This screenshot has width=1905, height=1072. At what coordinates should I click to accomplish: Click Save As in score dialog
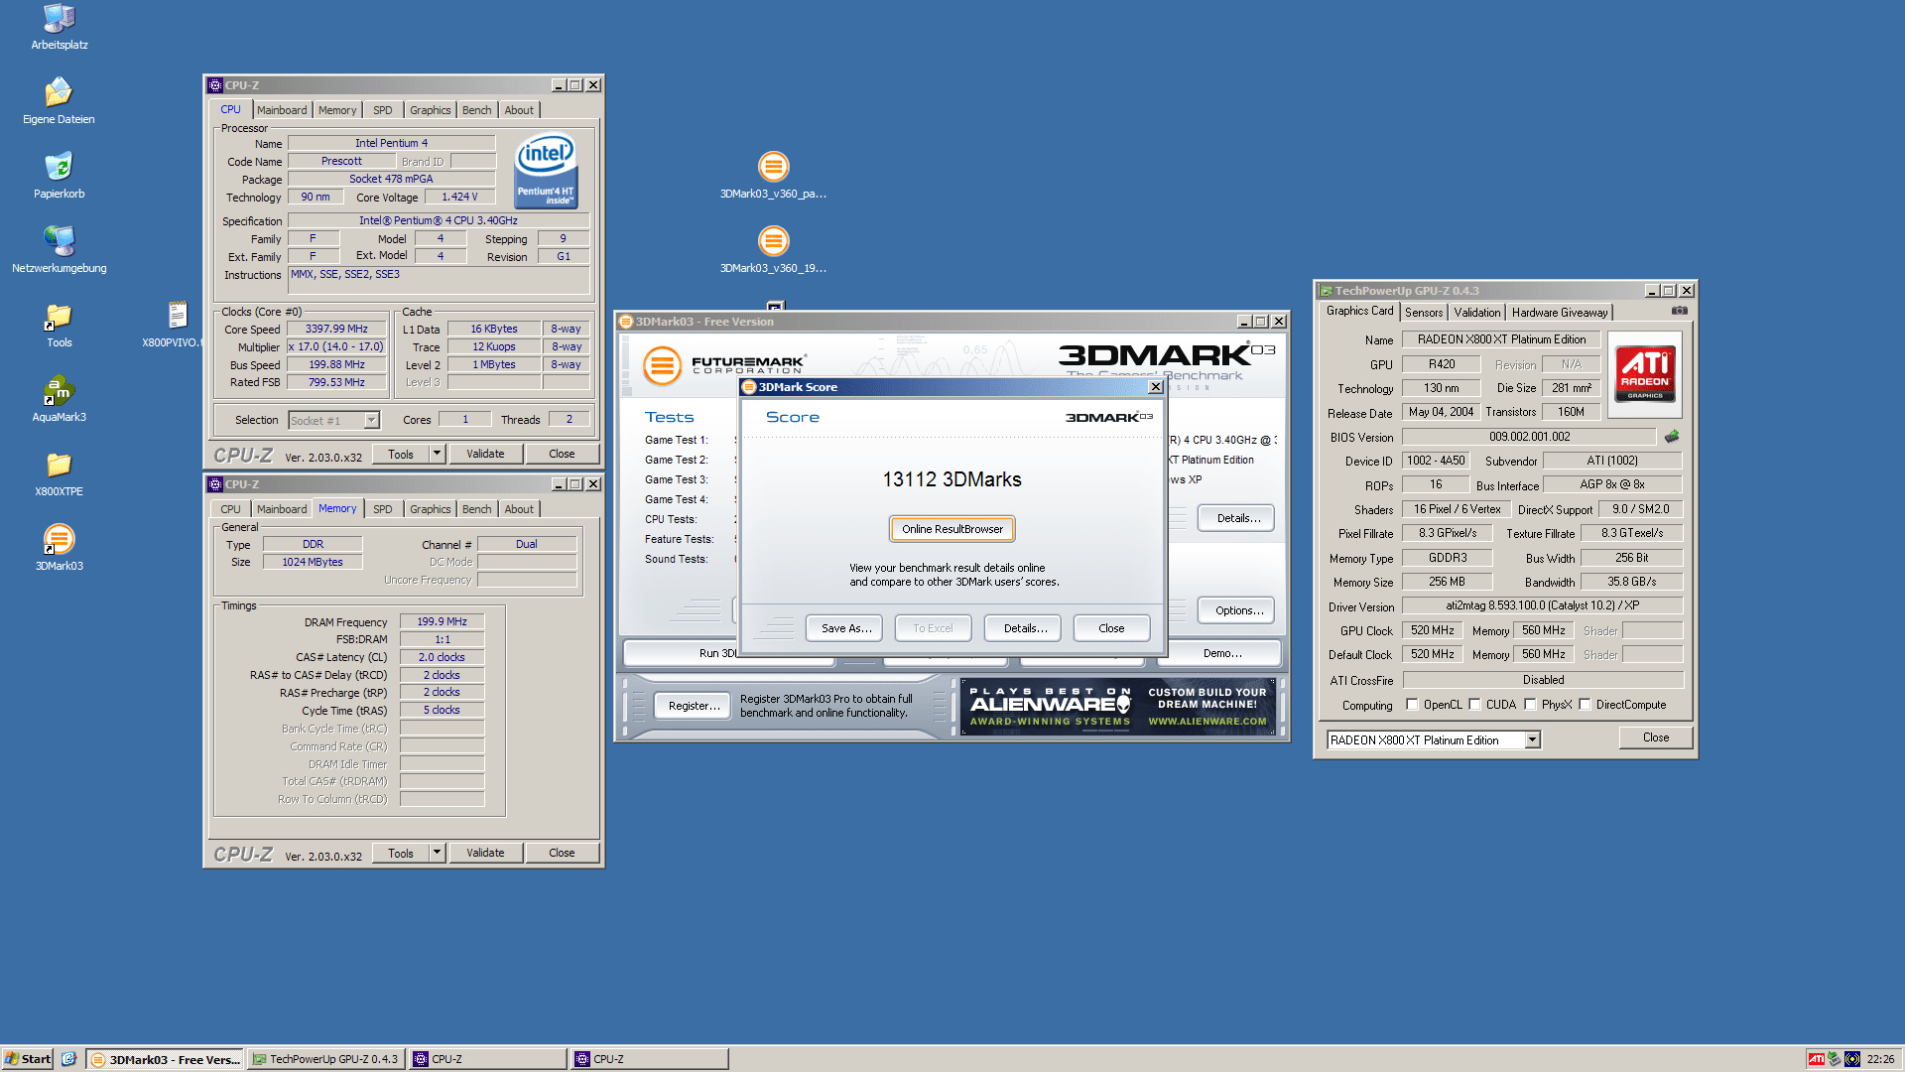(x=845, y=628)
